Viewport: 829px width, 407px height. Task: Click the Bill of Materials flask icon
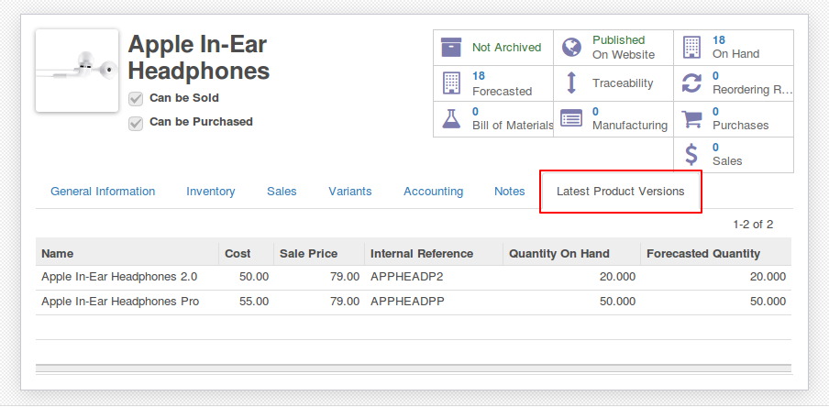pyautogui.click(x=451, y=118)
